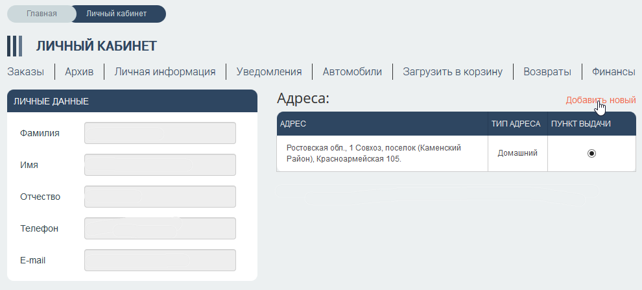Image resolution: width=642 pixels, height=290 pixels.
Task: Click the Добавить новый address link
Action: (x=600, y=100)
